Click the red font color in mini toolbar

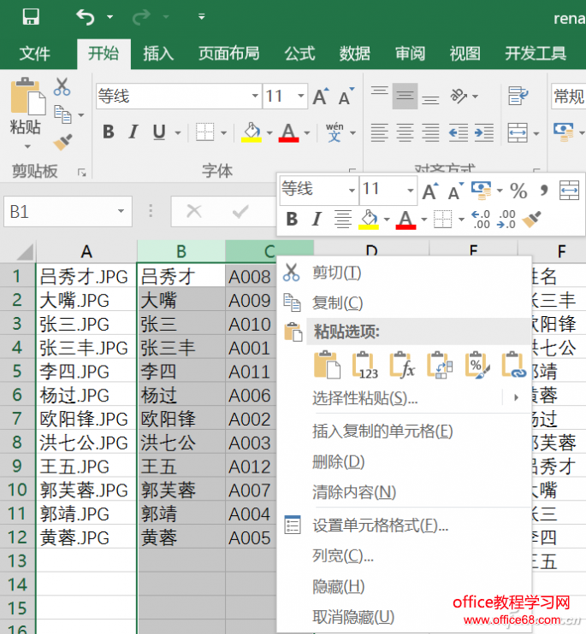[405, 220]
